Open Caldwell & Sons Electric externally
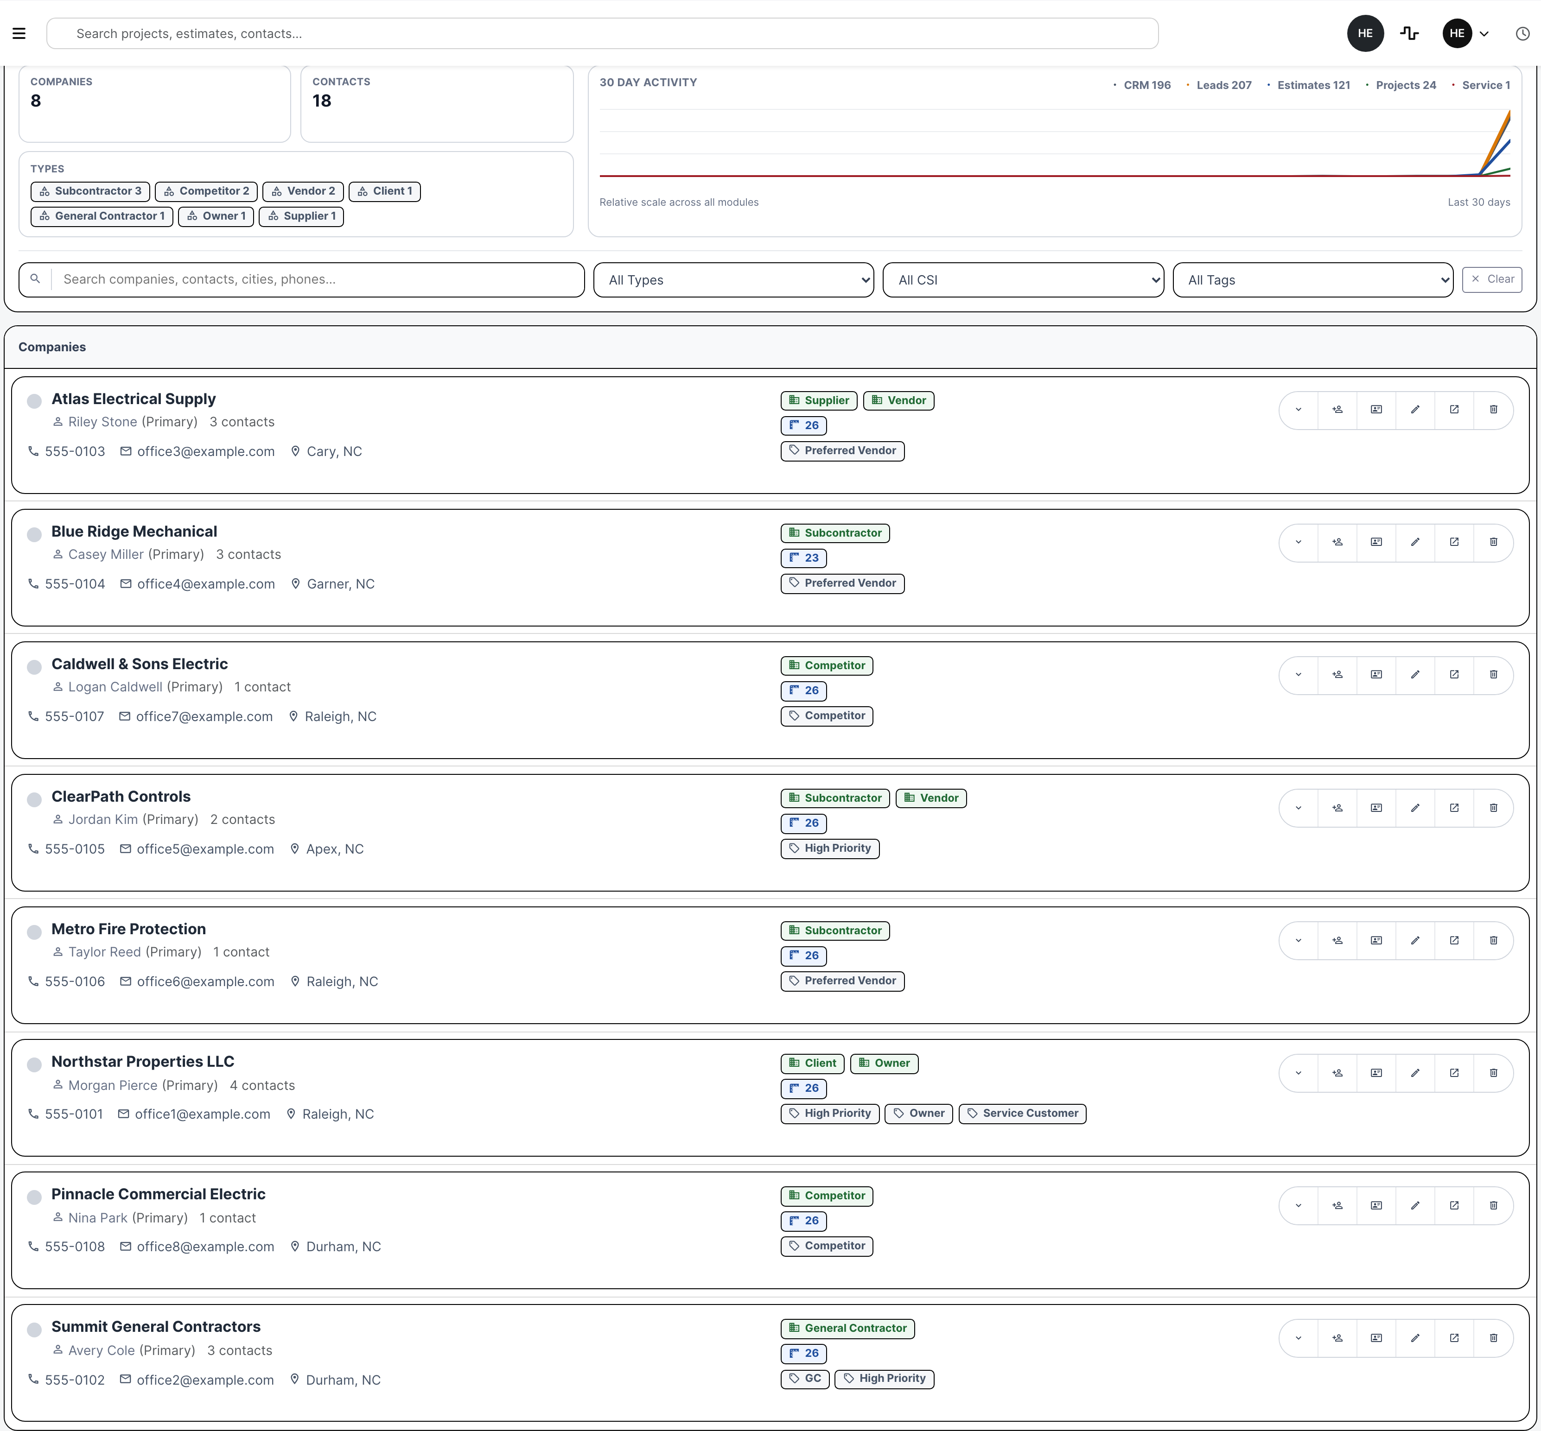 [x=1454, y=674]
